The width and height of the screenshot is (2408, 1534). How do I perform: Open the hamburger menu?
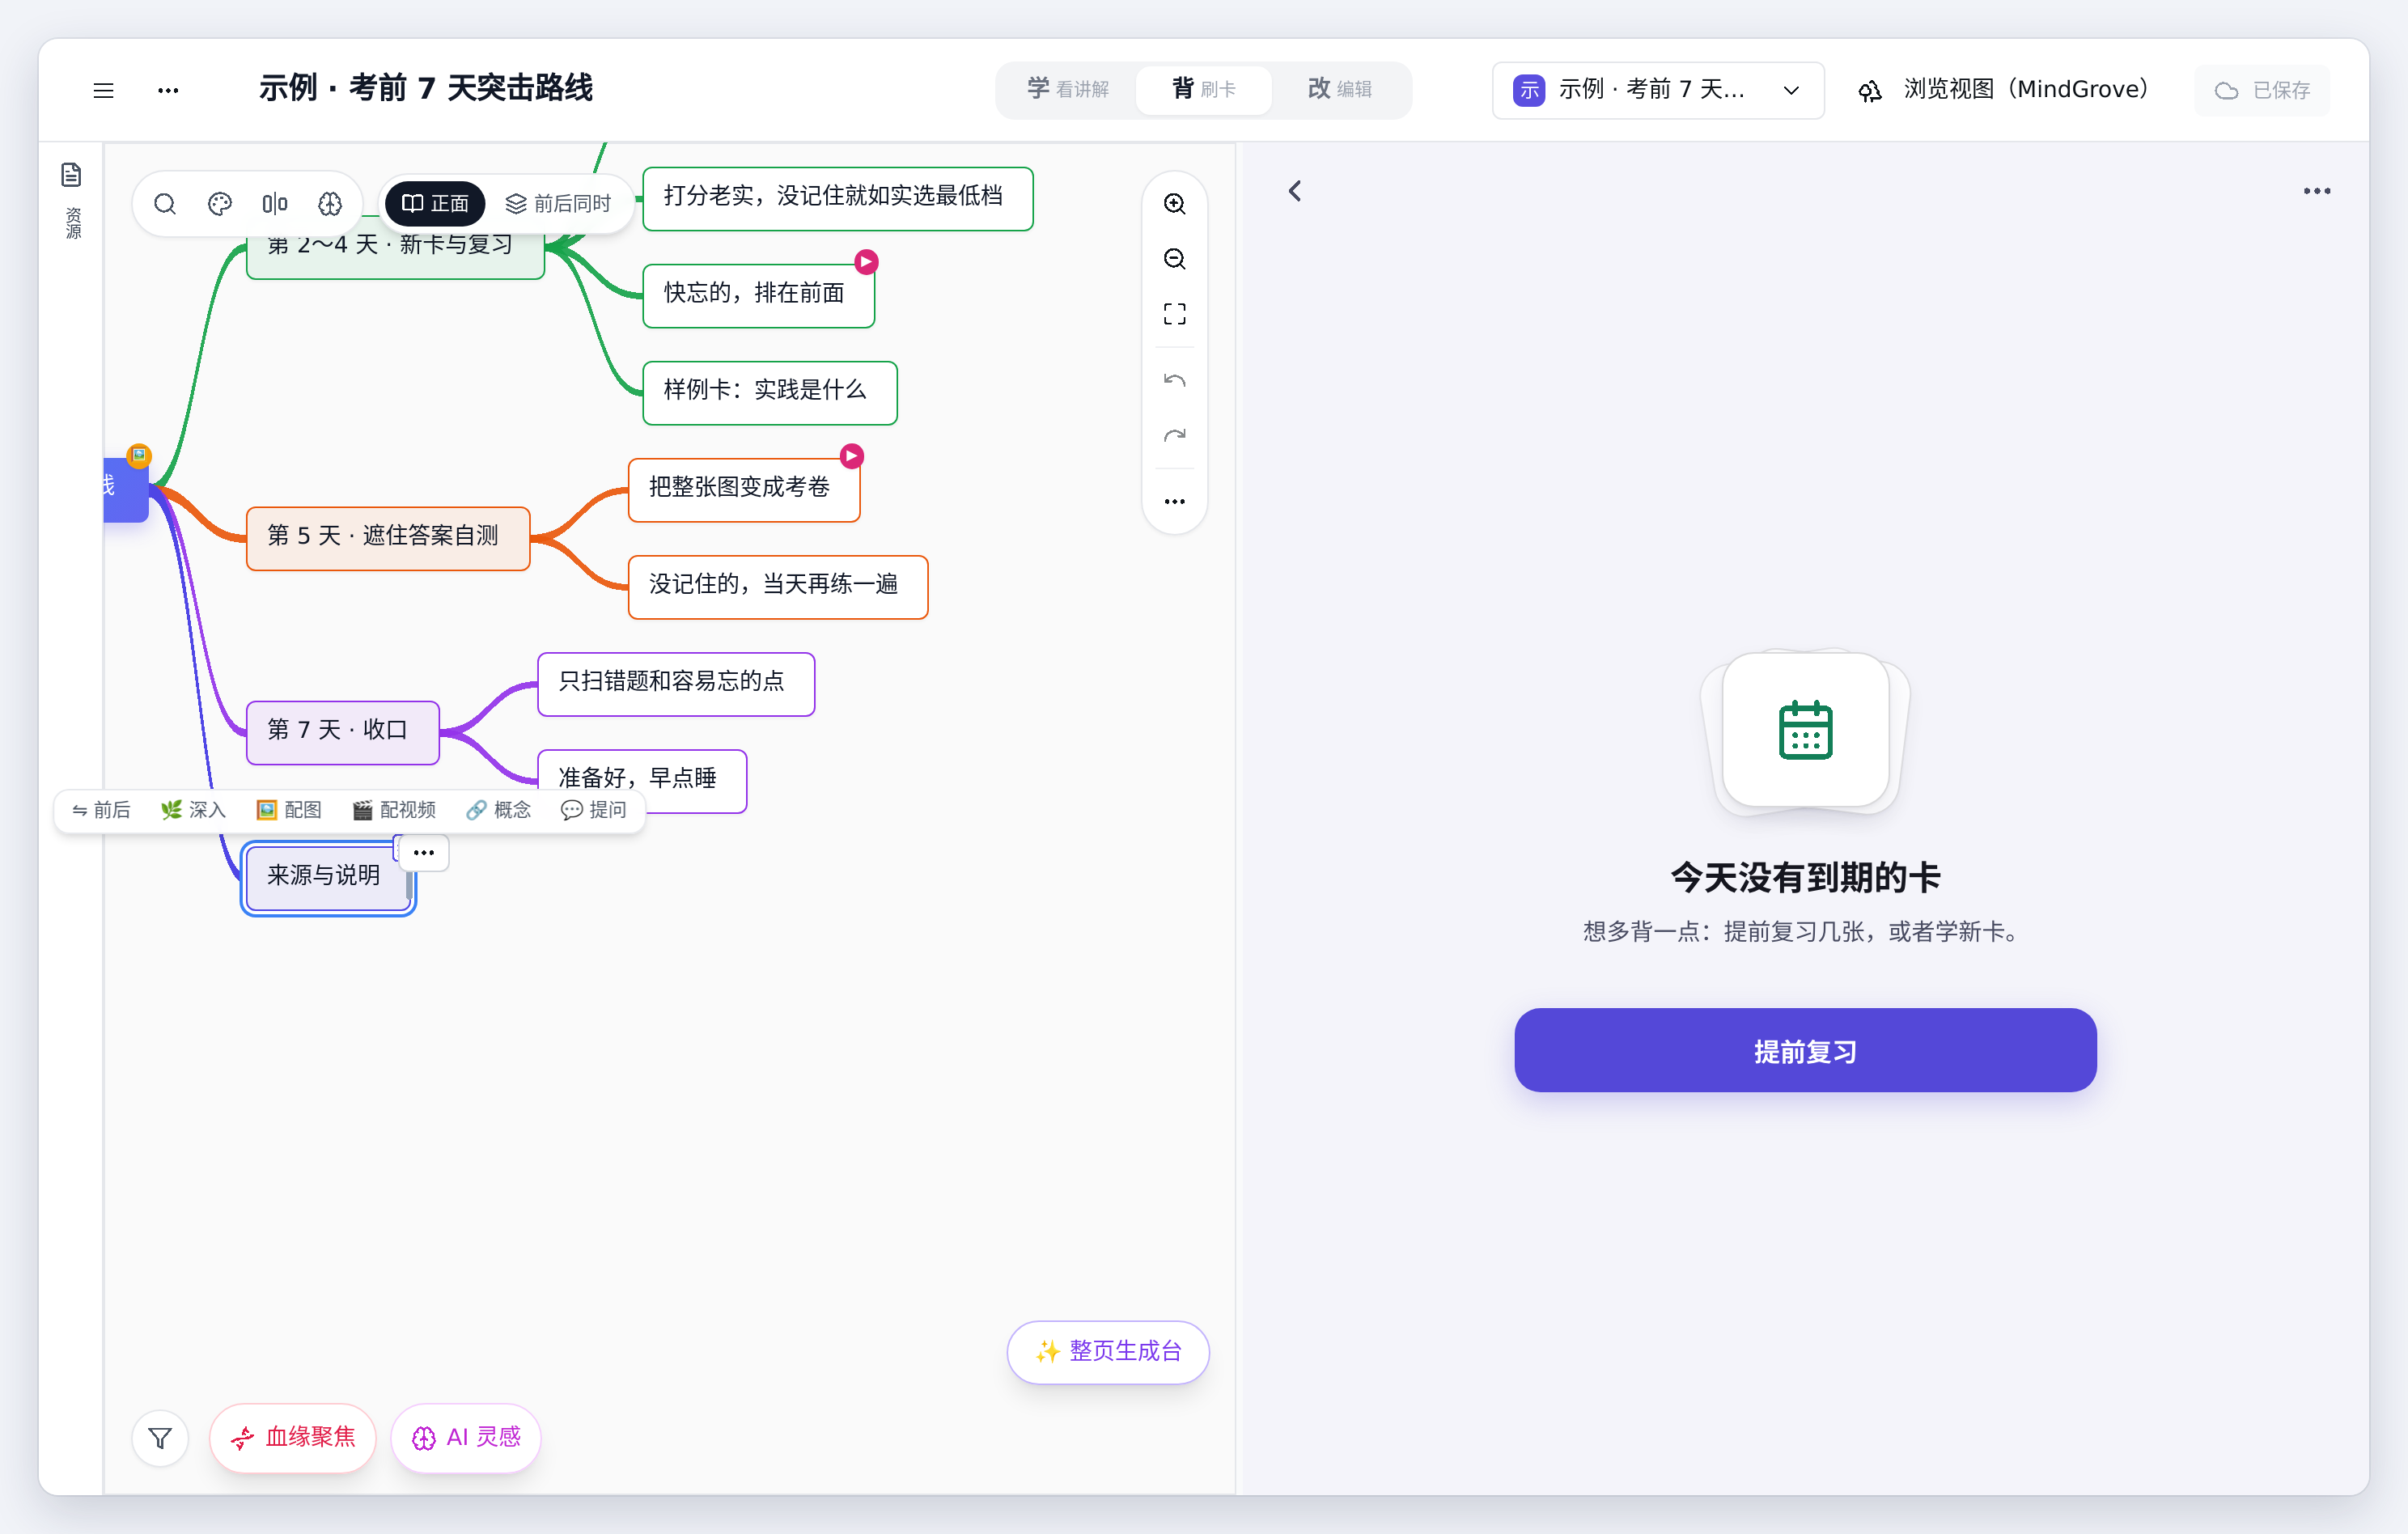coord(103,90)
